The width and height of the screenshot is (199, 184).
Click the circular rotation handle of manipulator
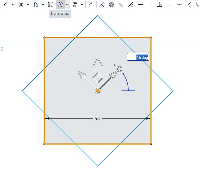pos(119,69)
